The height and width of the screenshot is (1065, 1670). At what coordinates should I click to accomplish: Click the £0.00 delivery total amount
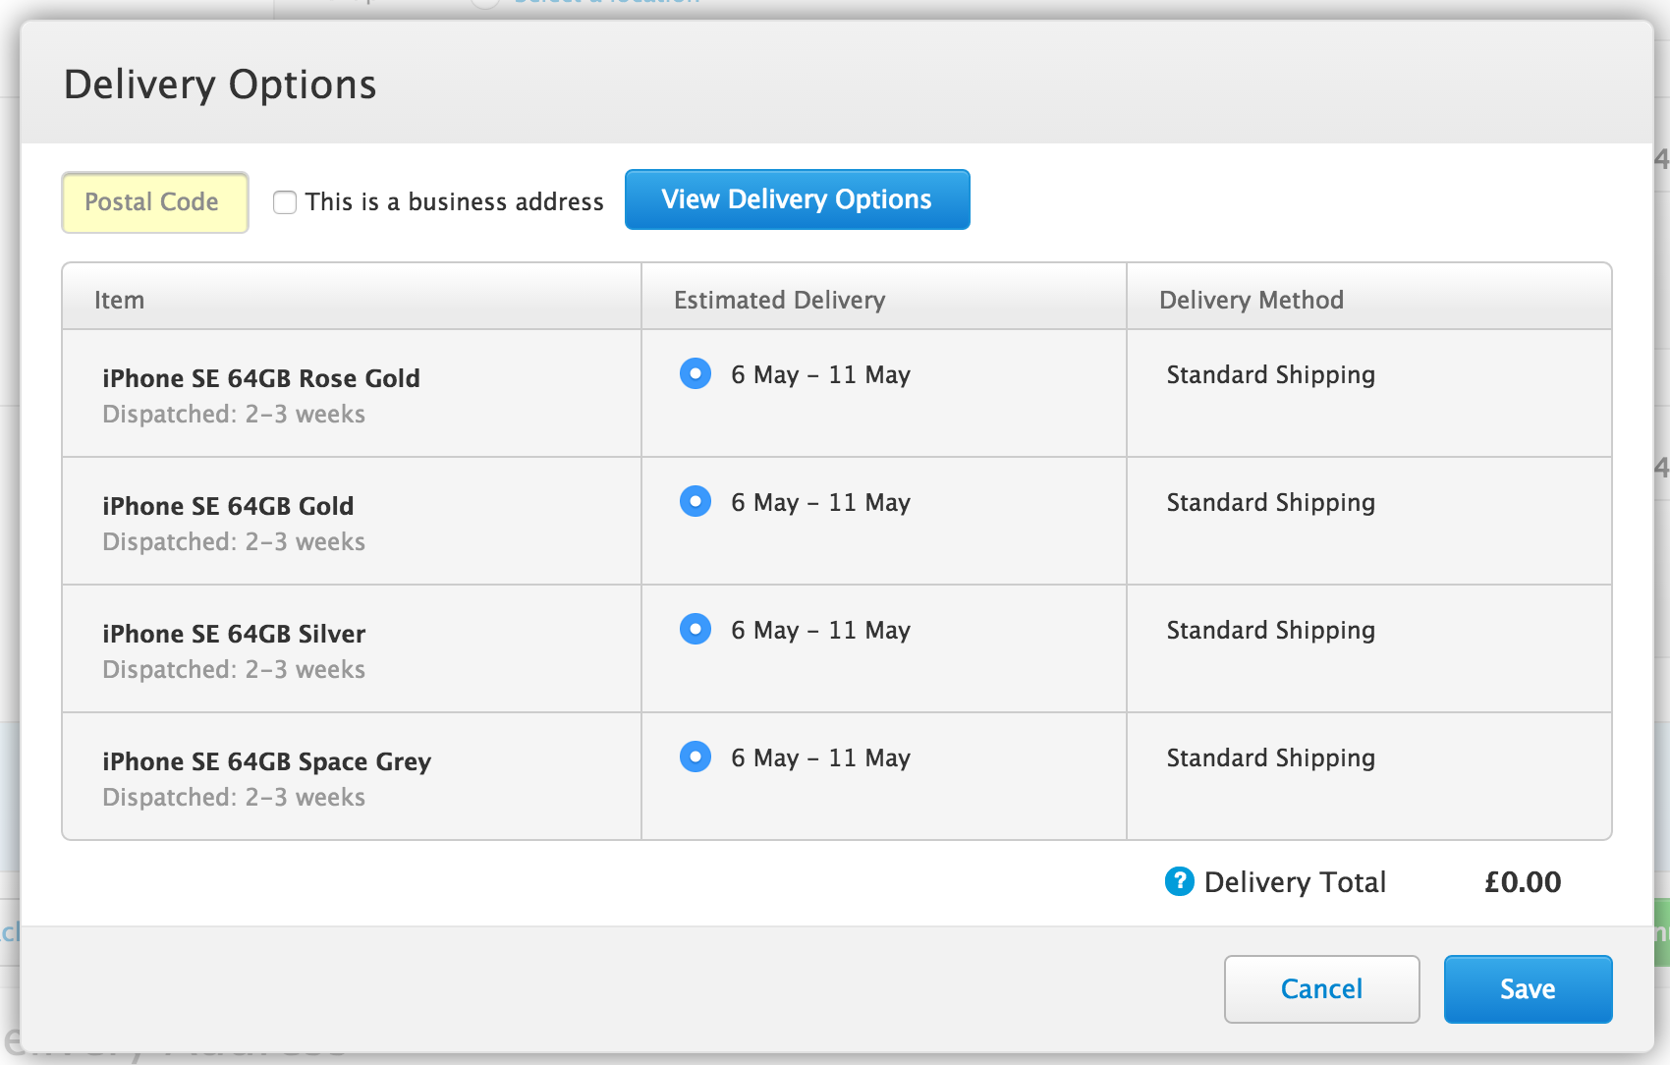(x=1522, y=881)
